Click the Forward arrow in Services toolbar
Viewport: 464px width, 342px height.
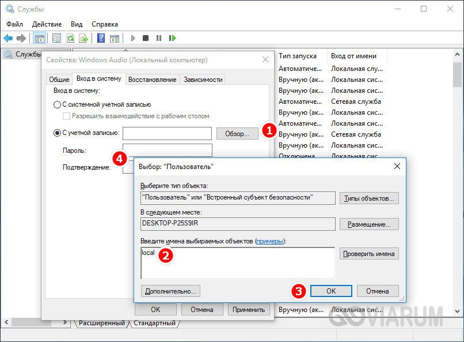(x=21, y=38)
